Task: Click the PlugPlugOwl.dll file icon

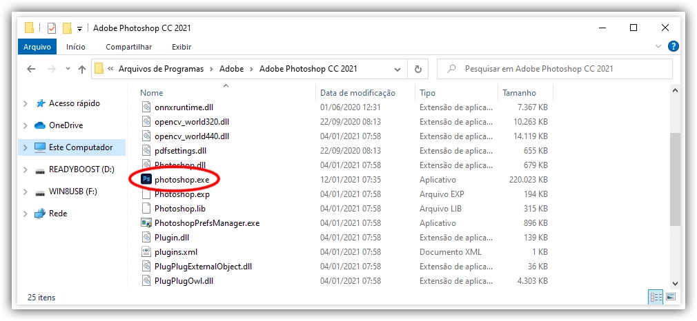Action: coord(146,280)
